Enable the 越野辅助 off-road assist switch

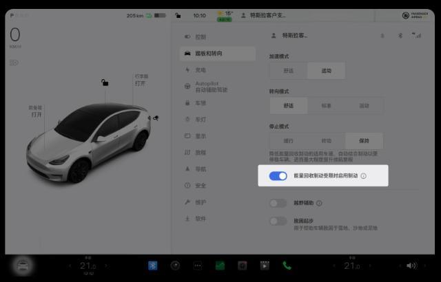(x=278, y=203)
